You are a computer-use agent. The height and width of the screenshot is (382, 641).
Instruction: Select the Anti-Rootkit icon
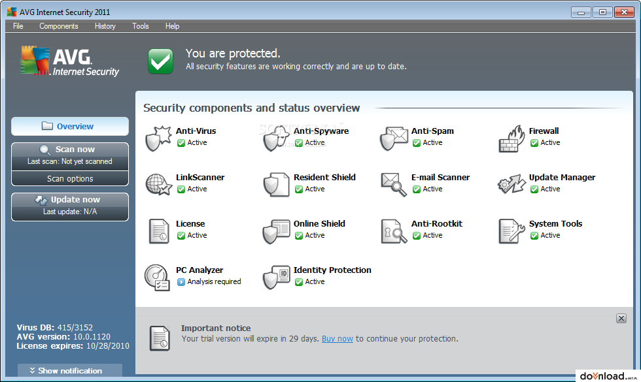point(394,231)
